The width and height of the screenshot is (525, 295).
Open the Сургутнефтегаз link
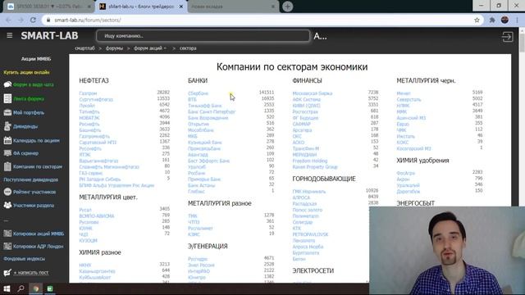tap(96, 99)
